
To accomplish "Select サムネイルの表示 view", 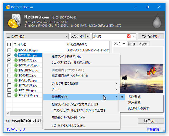I will (141, 108).
